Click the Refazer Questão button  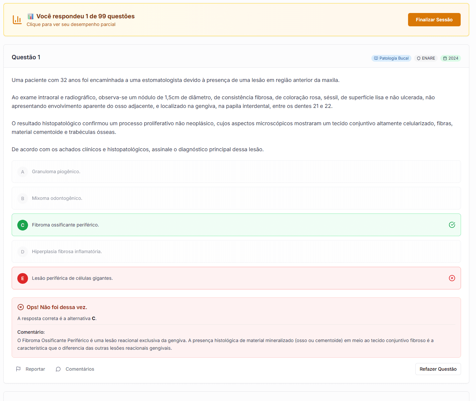coord(438,369)
